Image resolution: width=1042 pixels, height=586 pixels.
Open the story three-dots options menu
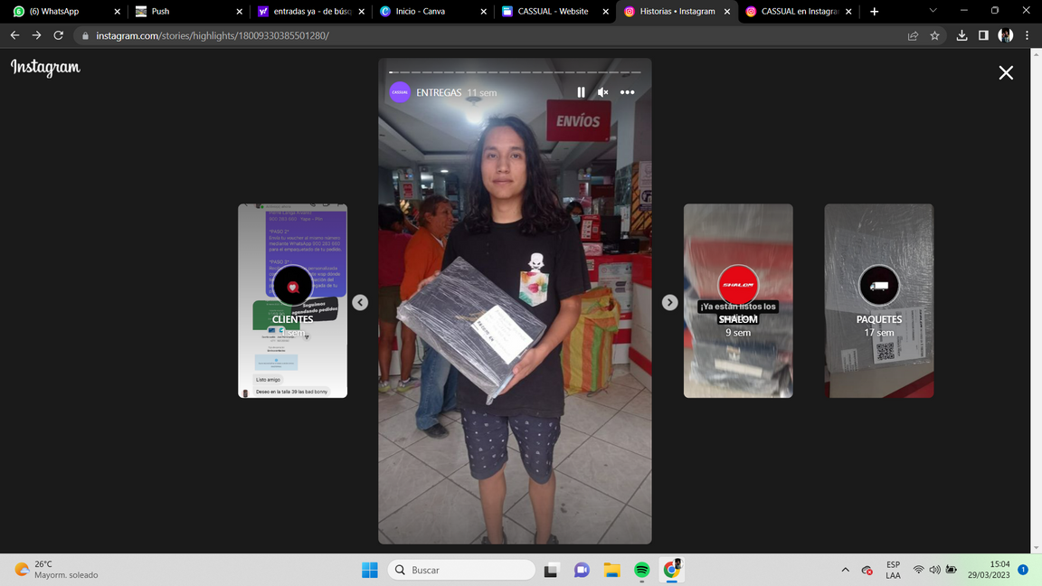point(627,92)
